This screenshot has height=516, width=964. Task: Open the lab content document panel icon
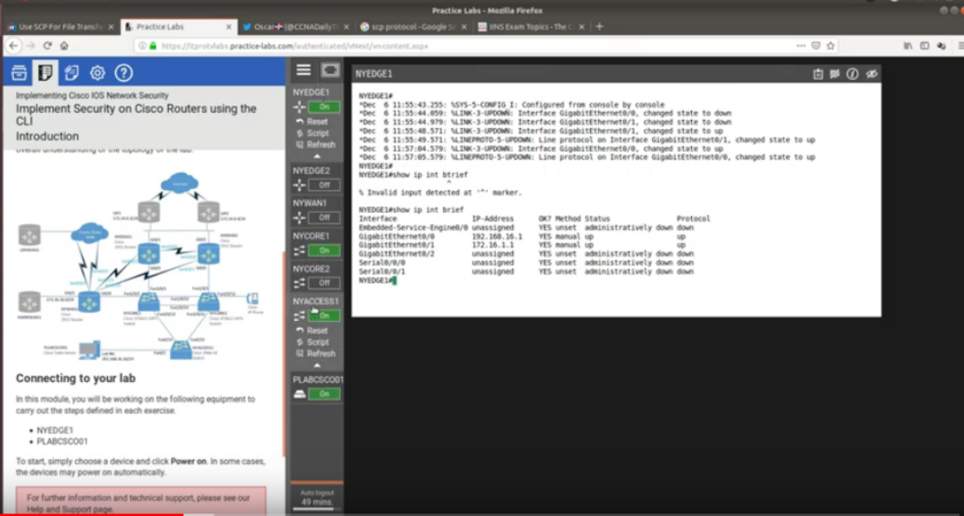(47, 72)
